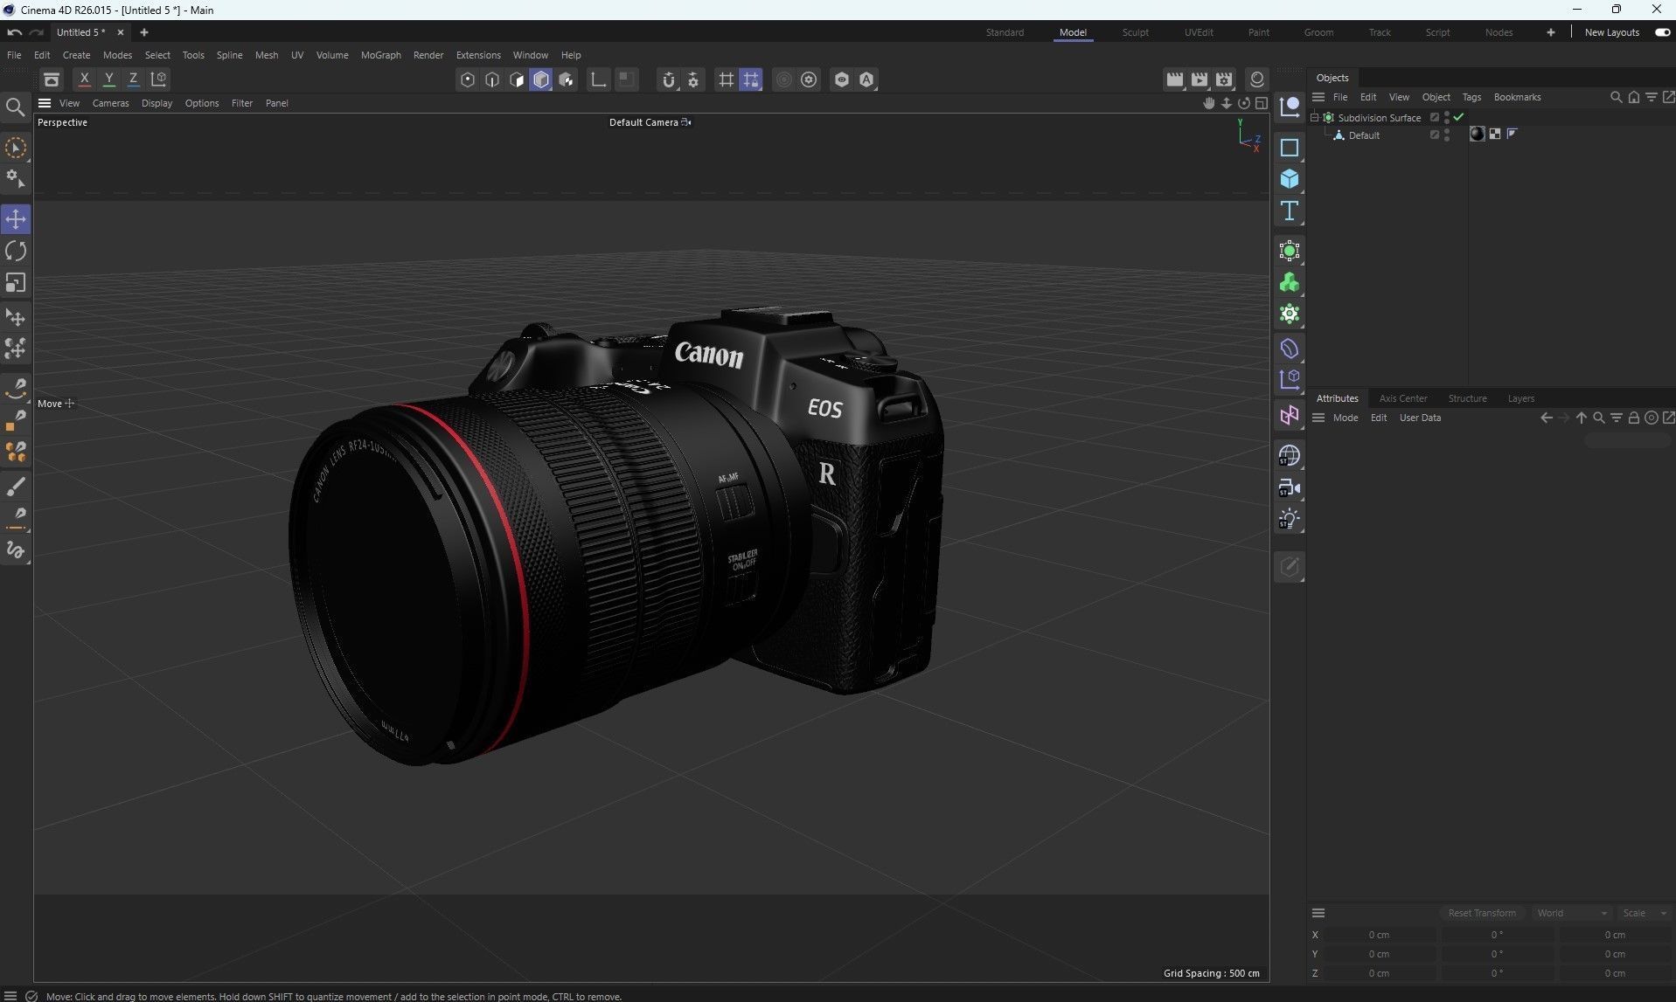
Task: Open the deformer bend icon
Action: 1289,349
